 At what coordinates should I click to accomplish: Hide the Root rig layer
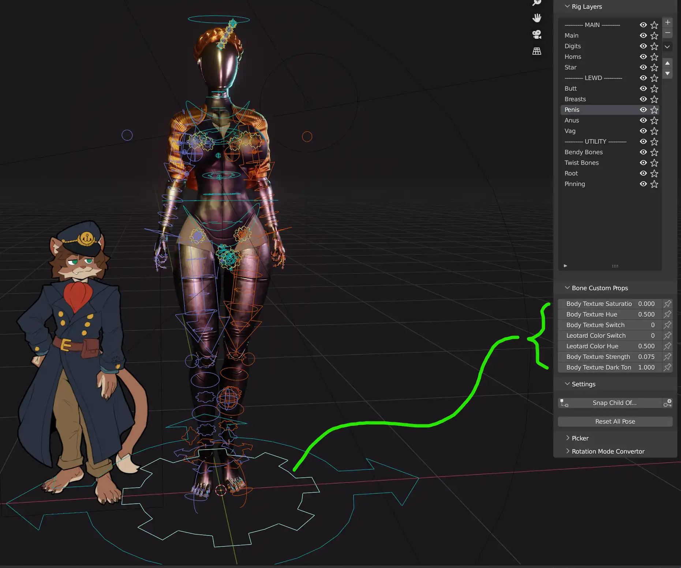[643, 173]
